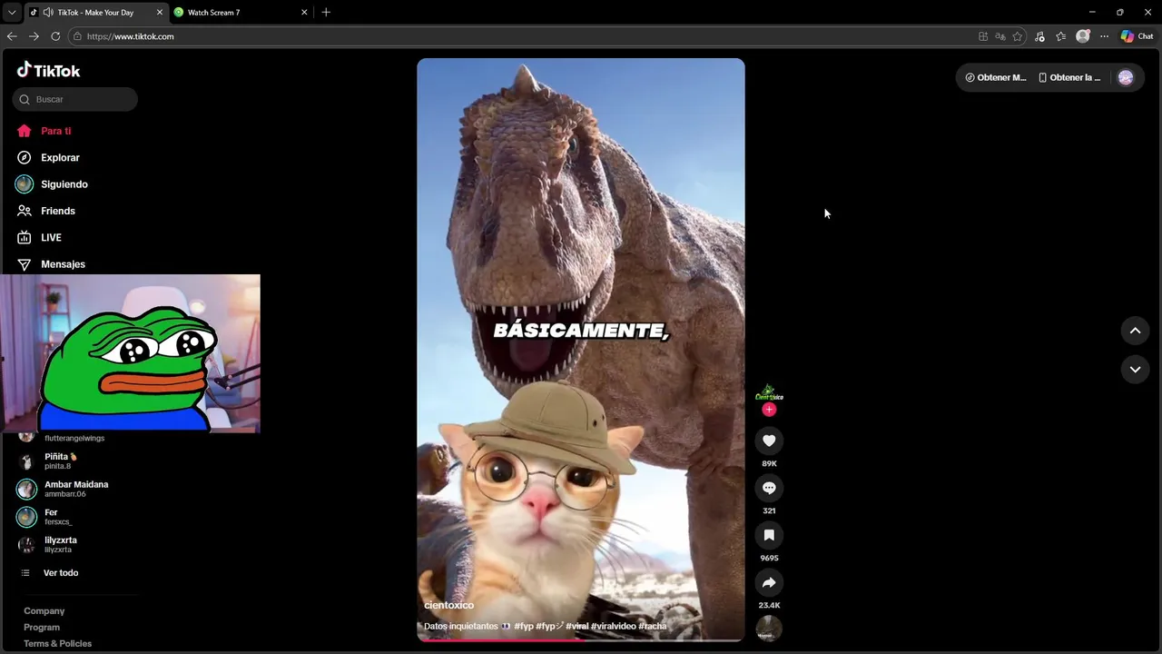Click the translate page icon
This screenshot has height=654, width=1162.
(1000, 36)
